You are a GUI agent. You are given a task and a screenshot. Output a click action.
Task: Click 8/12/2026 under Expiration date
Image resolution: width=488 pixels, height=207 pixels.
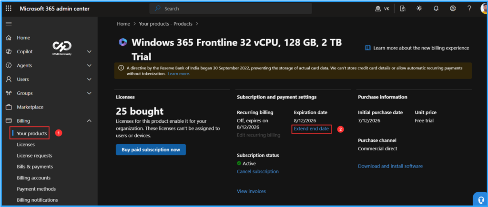point(305,120)
